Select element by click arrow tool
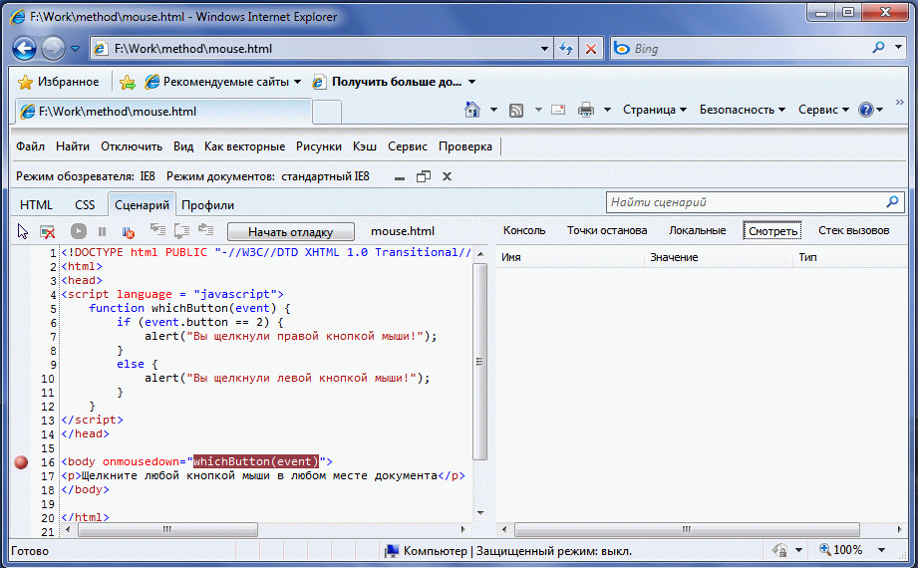918x568 pixels. (x=23, y=231)
